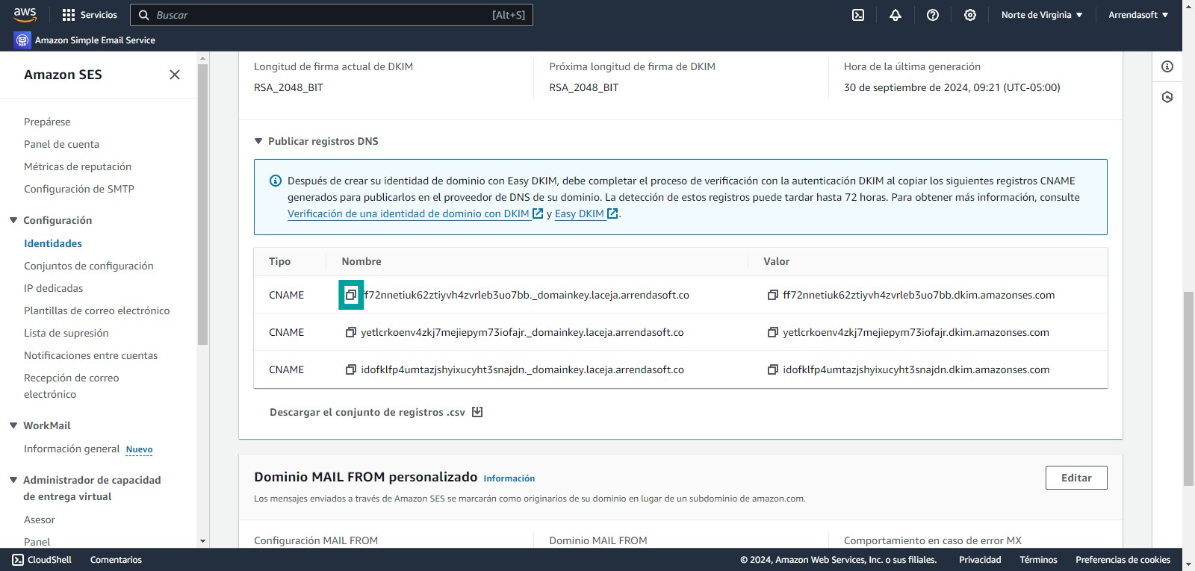Click the Amazon Simple Email Service icon

[22, 40]
